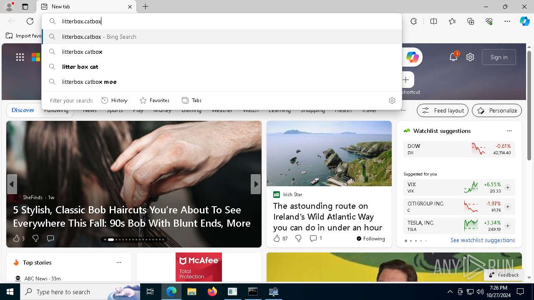The width and height of the screenshot is (534, 300).
Task: Open comments on Bob Haircuts story
Action: [50, 238]
